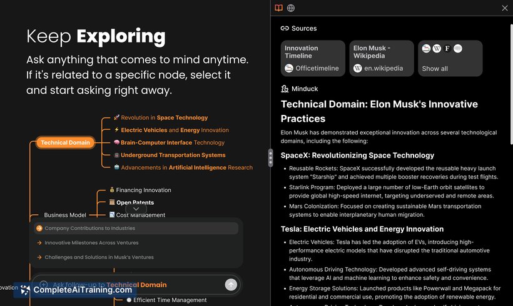This screenshot has height=306, width=513.
Task: Click the Keep Exploring heading
Action: coord(96,36)
